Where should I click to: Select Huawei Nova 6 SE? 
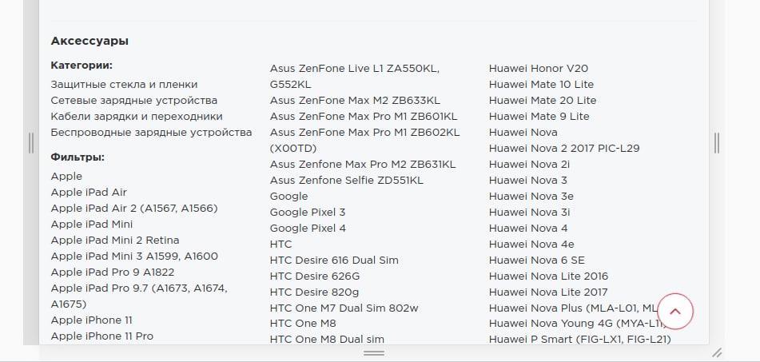pos(537,261)
